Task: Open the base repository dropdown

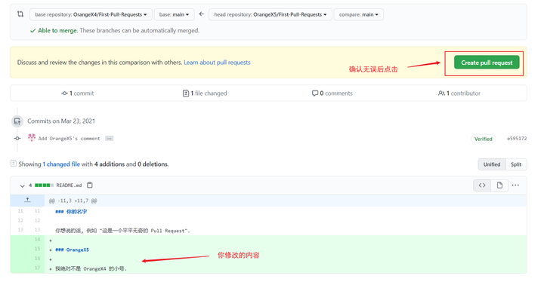Action: [91, 14]
